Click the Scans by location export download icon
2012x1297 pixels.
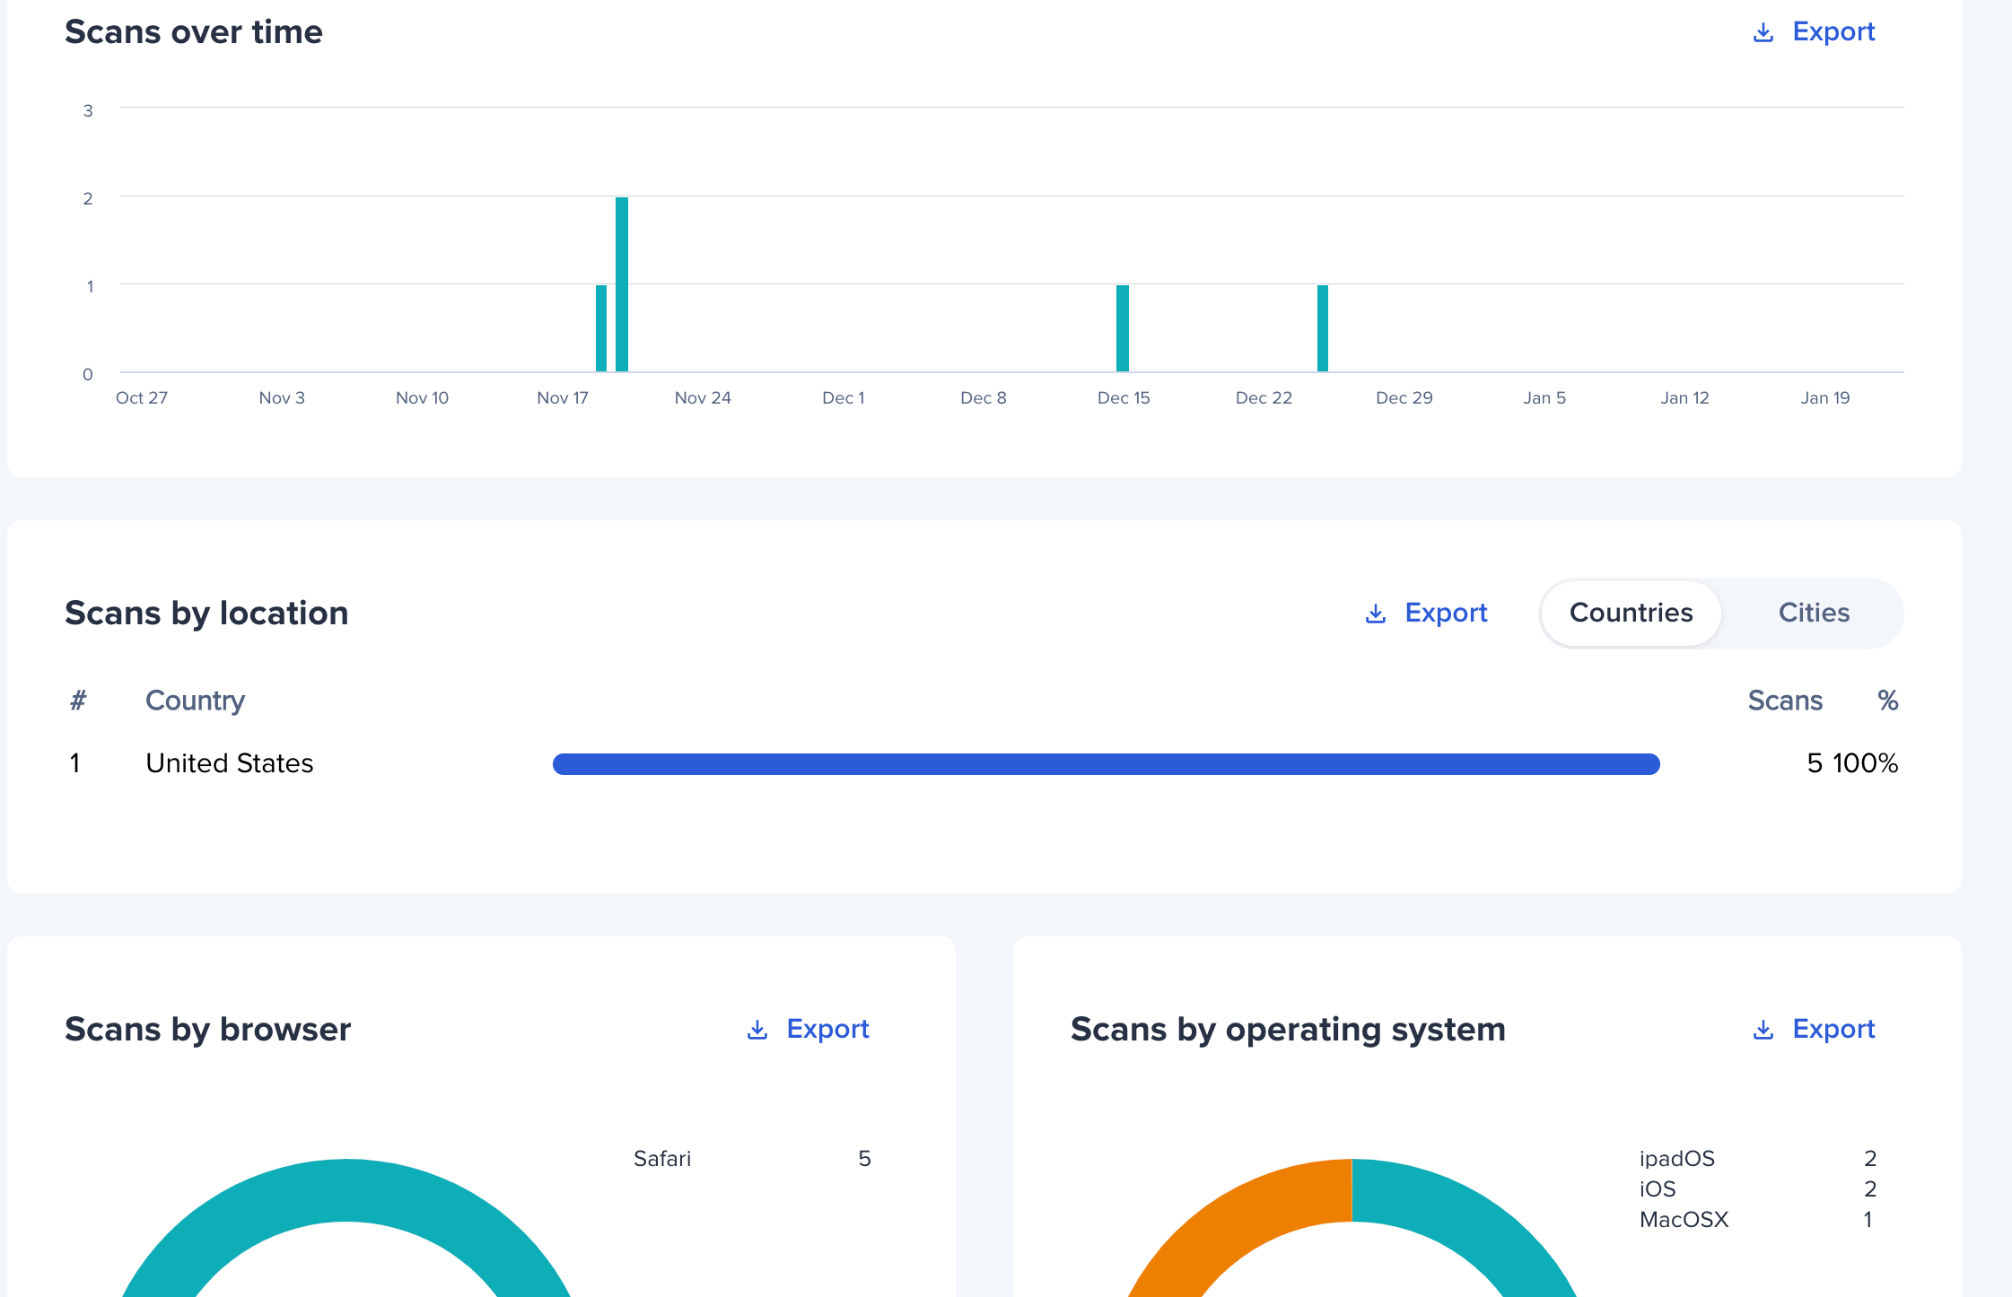pos(1375,614)
